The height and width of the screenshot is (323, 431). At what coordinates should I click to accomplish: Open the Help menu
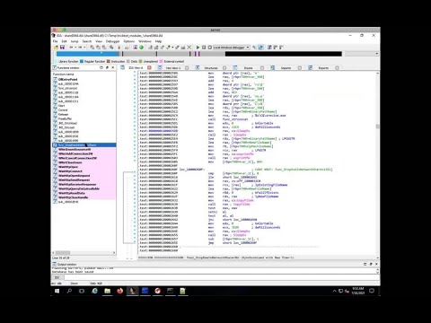click(x=158, y=41)
